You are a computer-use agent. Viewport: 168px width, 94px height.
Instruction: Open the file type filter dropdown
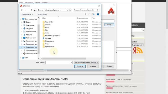[86, 62]
